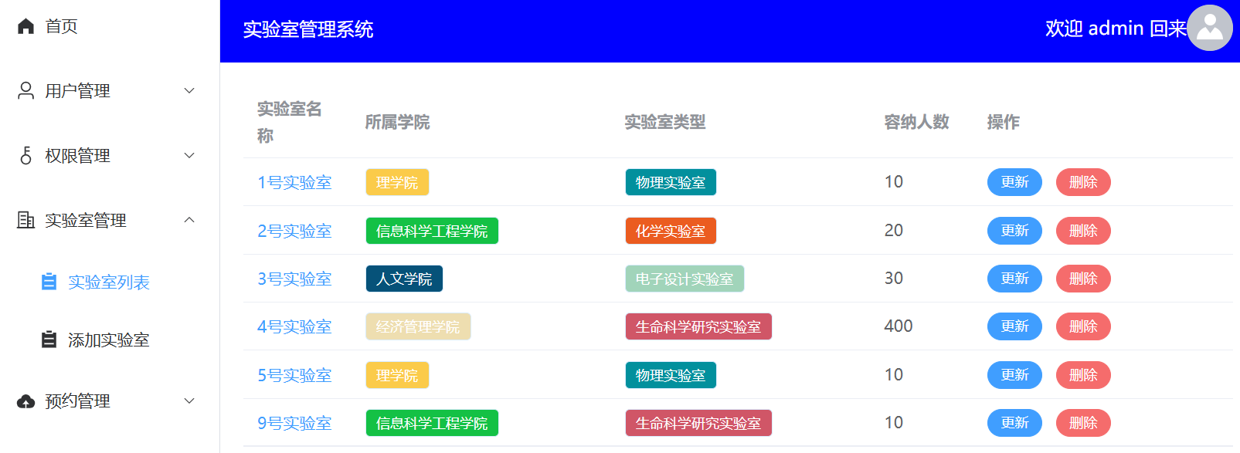Open the 4号实验室 name link
The image size is (1240, 453).
click(294, 326)
